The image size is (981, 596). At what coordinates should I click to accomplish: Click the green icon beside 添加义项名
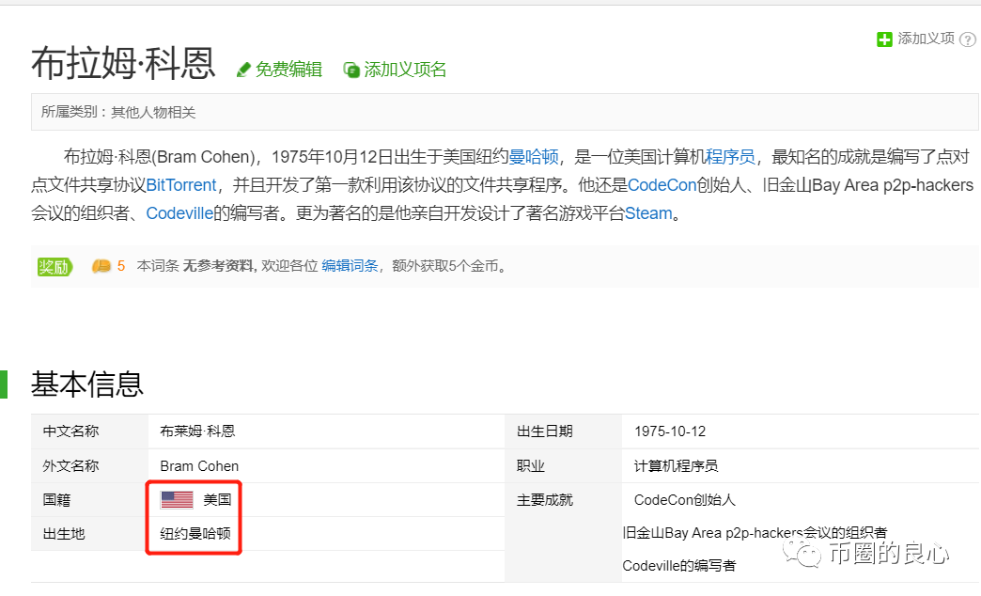(x=351, y=70)
